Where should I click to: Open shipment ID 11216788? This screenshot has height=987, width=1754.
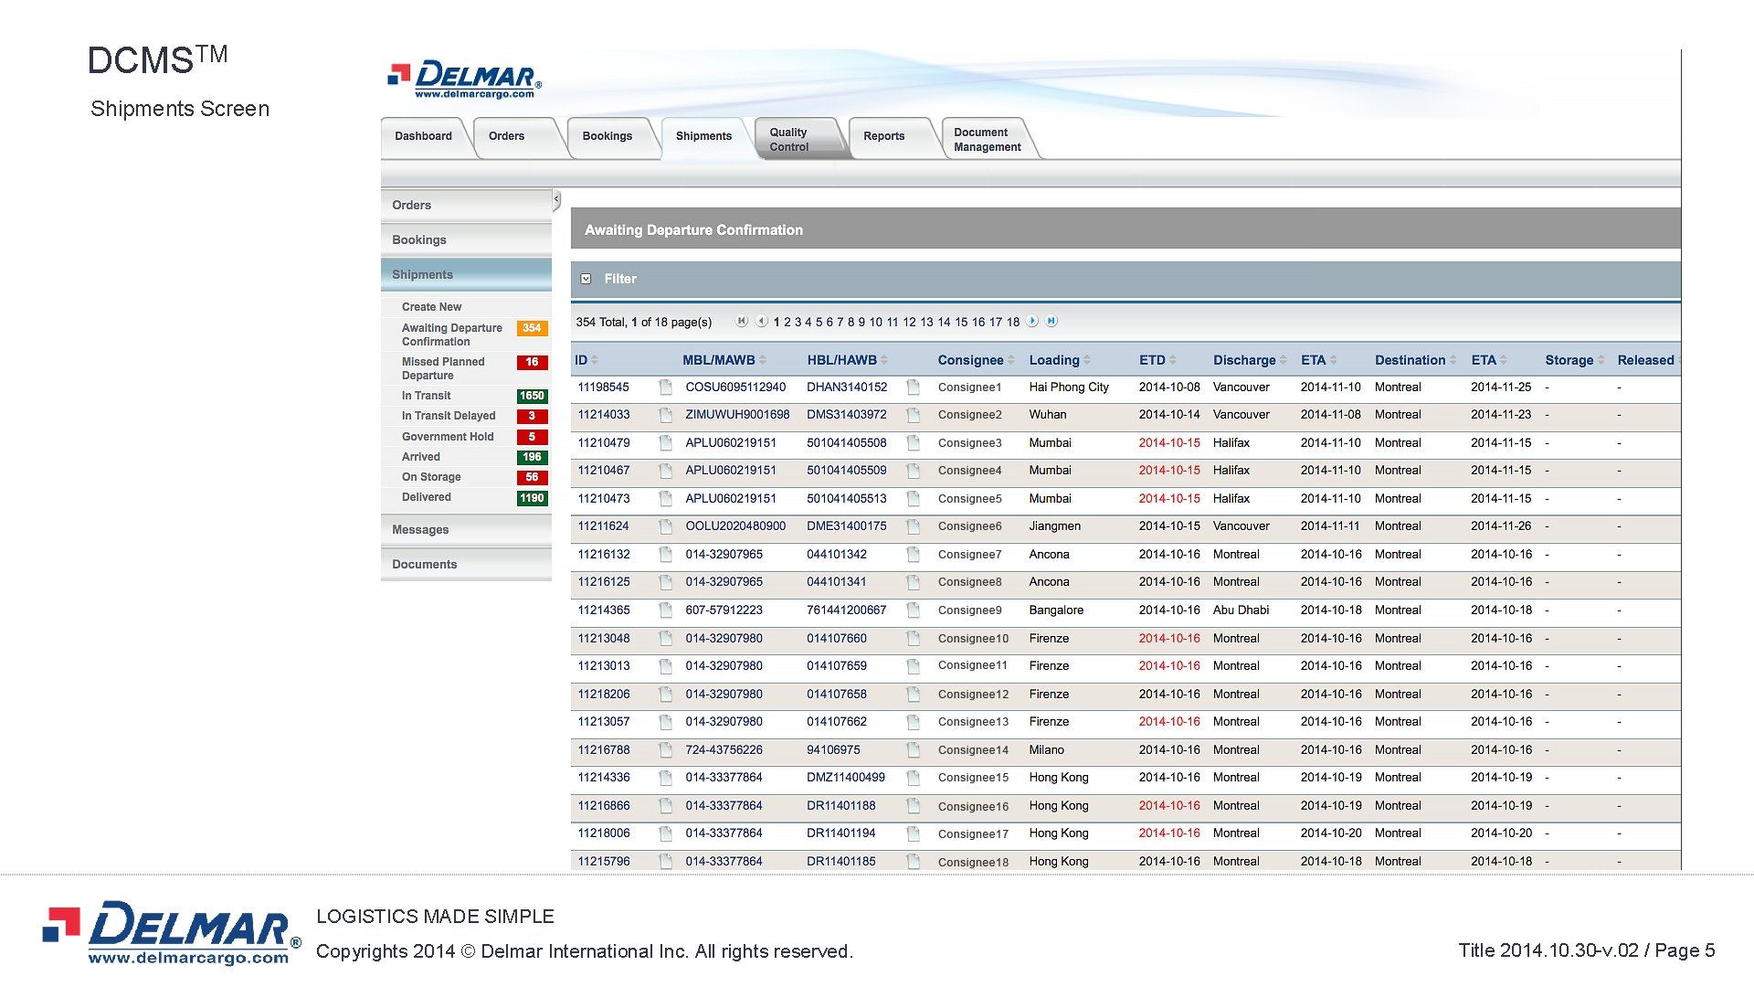(x=604, y=750)
